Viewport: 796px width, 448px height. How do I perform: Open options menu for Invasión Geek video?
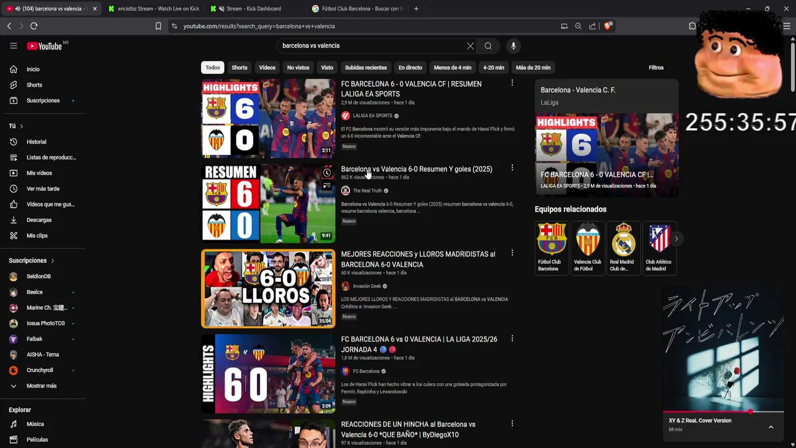point(512,253)
